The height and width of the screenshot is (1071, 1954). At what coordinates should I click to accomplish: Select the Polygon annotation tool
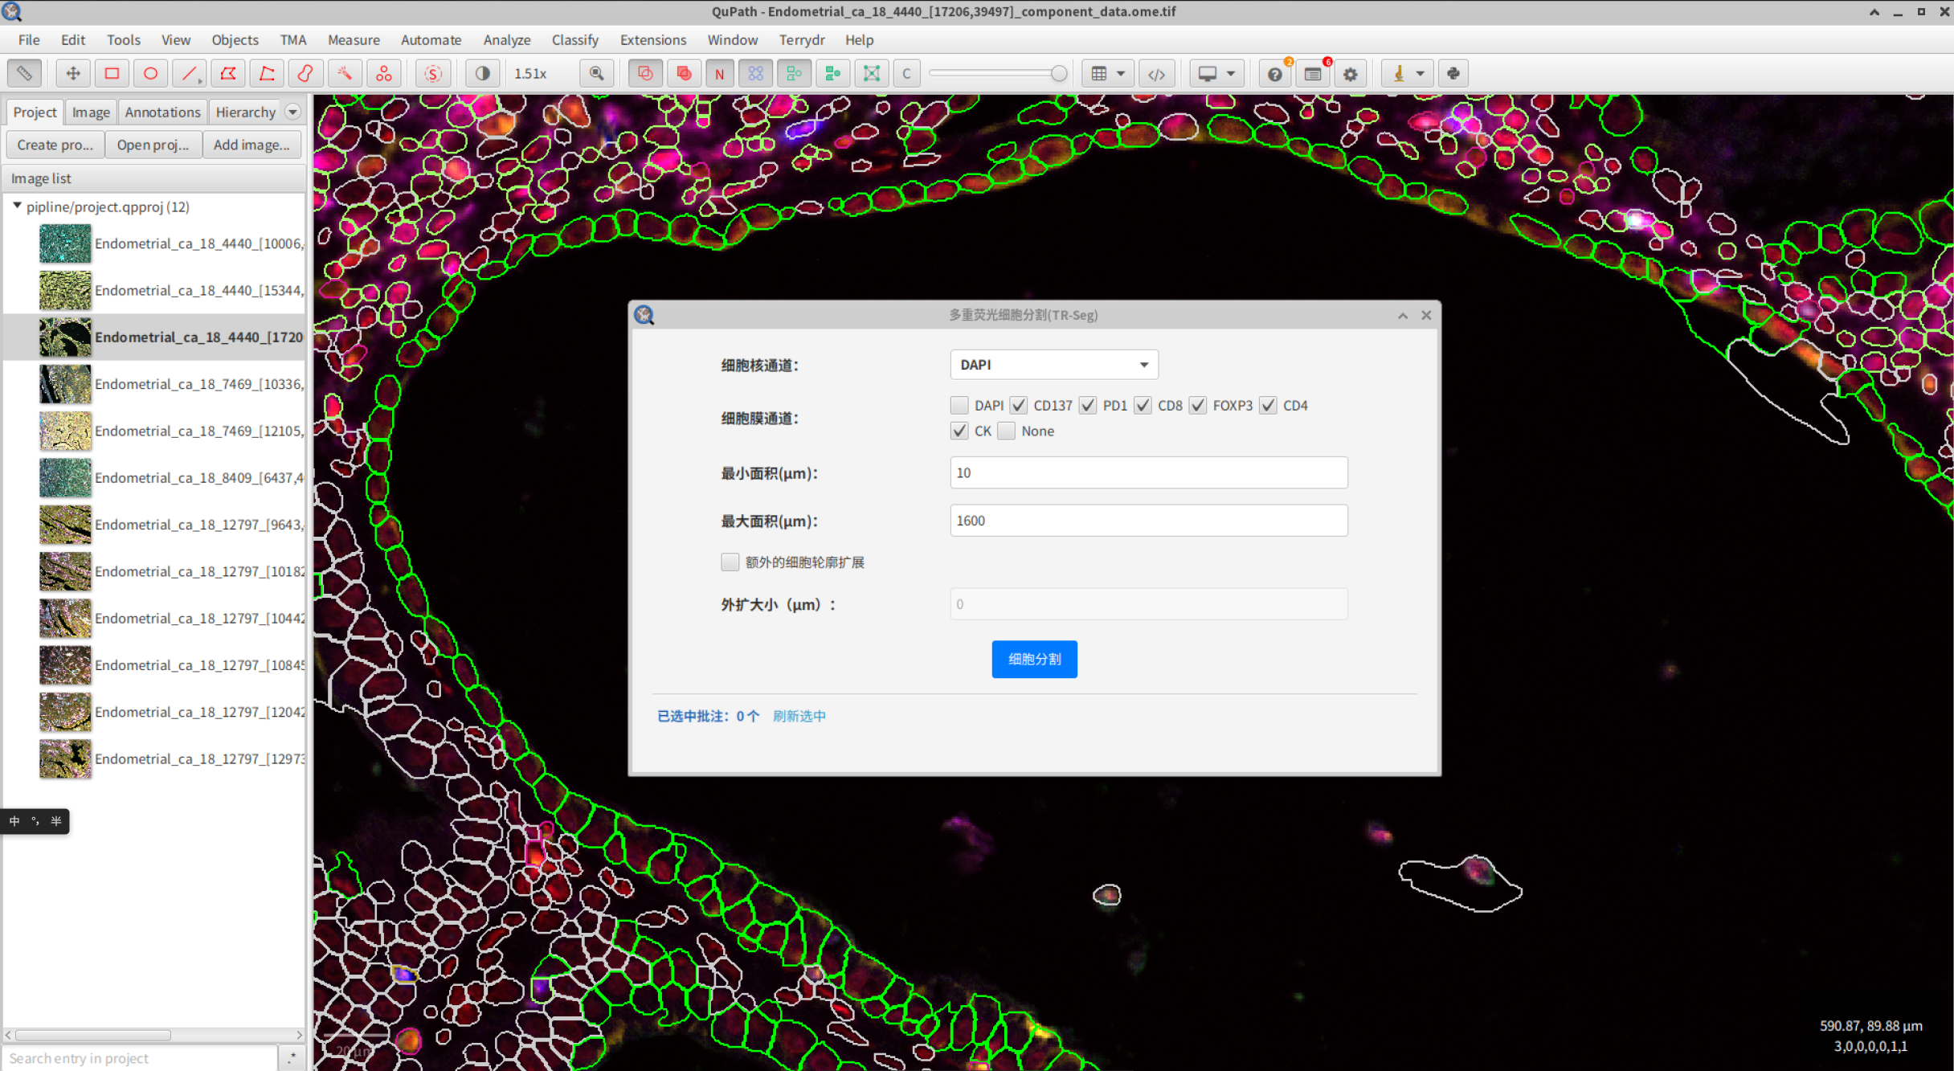coord(228,74)
